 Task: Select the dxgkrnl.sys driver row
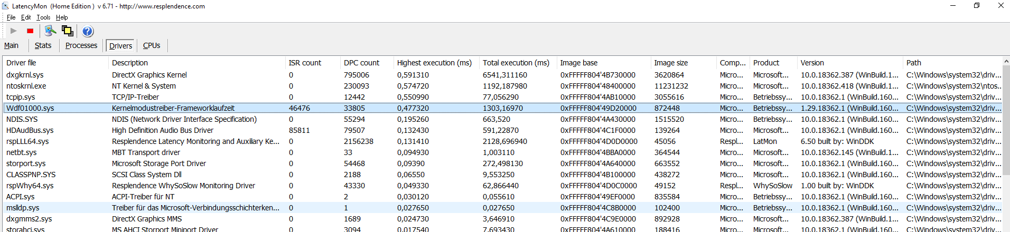click(502, 75)
